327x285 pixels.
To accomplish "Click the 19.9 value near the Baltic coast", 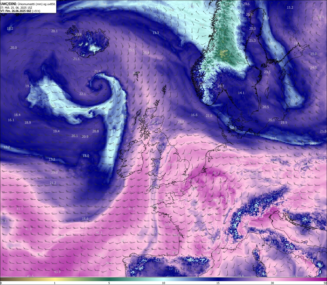I will [284, 123].
